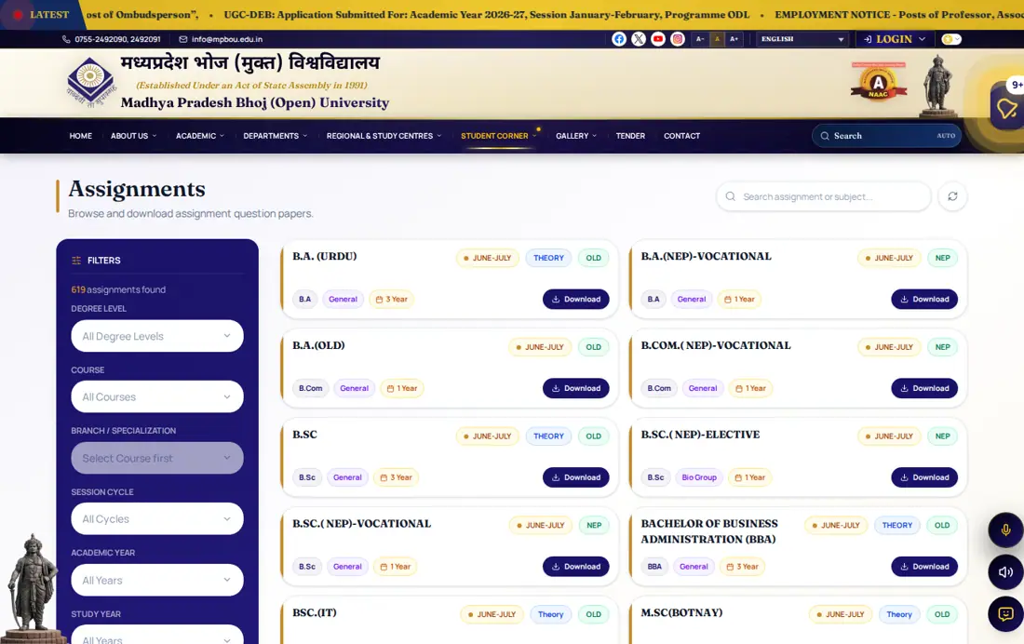This screenshot has width=1024, height=644.
Task: Open the ENGLISH language dropdown
Action: coord(802,39)
